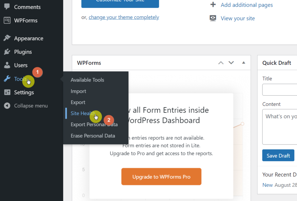Screen dimensions: 297x201
Task: Open the Appearance menu
Action: [x=29, y=39]
